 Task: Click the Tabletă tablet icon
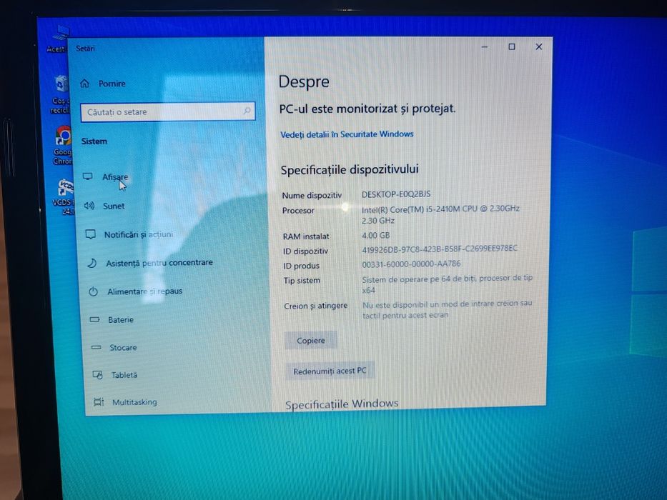tap(97, 374)
